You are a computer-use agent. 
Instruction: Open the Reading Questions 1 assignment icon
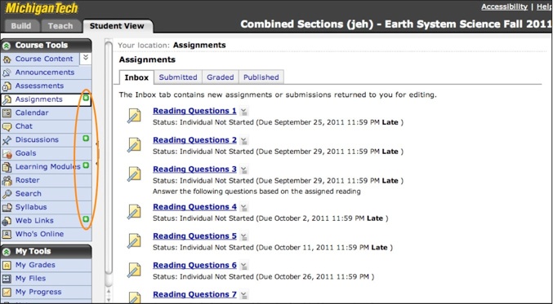[134, 116]
